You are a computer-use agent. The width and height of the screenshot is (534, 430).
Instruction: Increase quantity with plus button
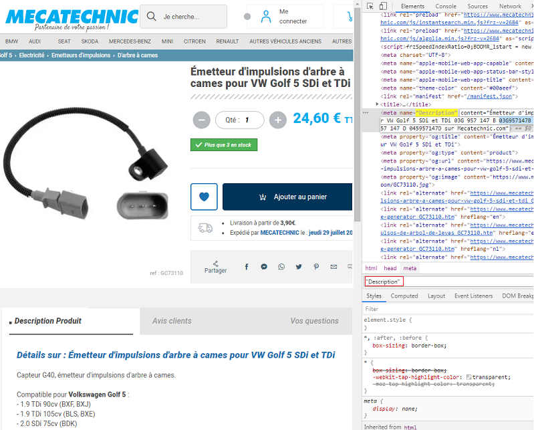click(x=278, y=120)
